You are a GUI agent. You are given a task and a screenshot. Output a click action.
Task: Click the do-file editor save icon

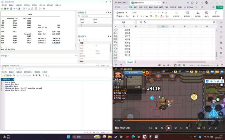pyautogui.click(x=7, y=75)
